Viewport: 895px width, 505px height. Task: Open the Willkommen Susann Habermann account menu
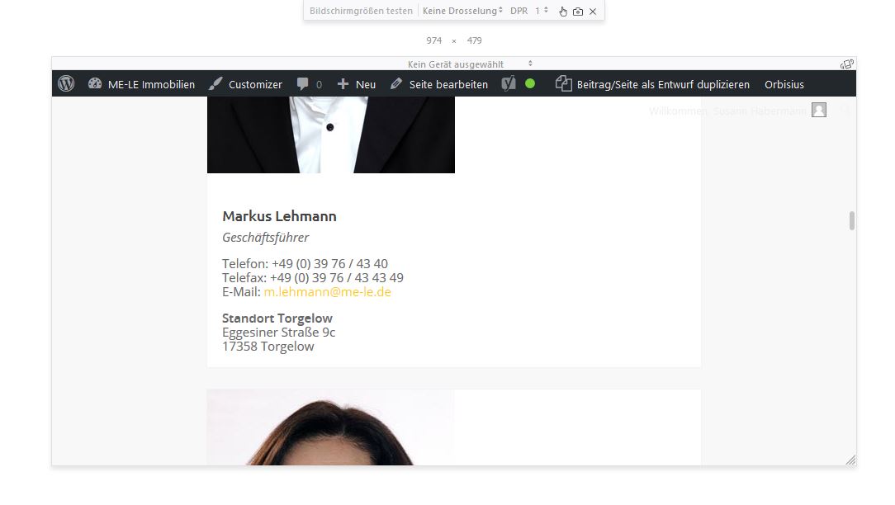coord(737,110)
